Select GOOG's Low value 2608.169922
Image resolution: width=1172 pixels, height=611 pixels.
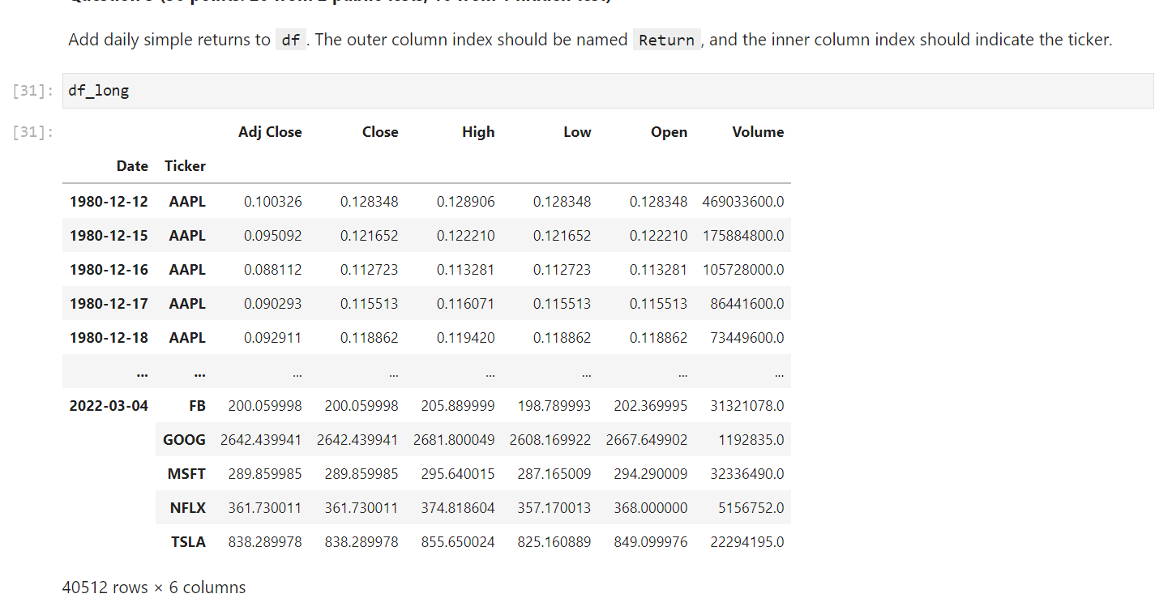[x=550, y=440]
